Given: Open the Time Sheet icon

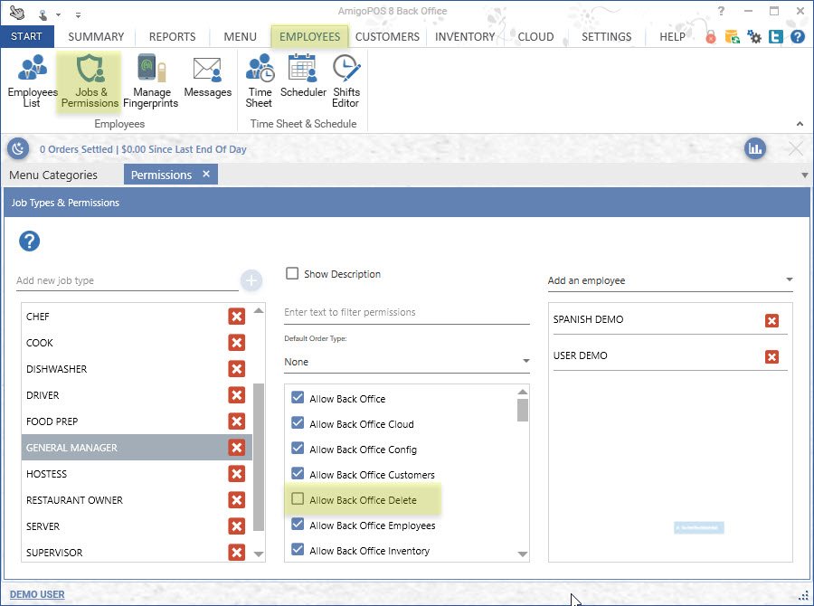Looking at the screenshot, I should pos(260,80).
